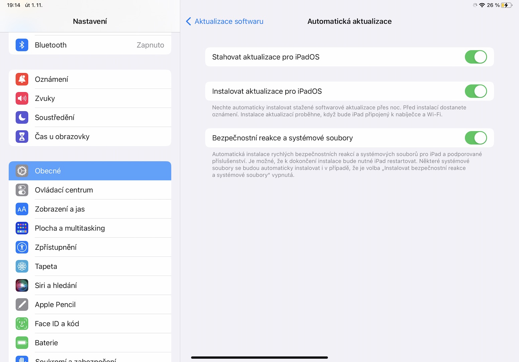Tap the Bluetooth icon in sidebar
519x362 pixels.
(22, 45)
